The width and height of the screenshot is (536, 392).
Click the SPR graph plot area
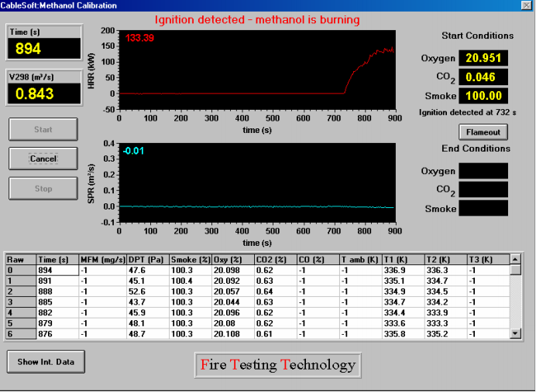click(256, 183)
